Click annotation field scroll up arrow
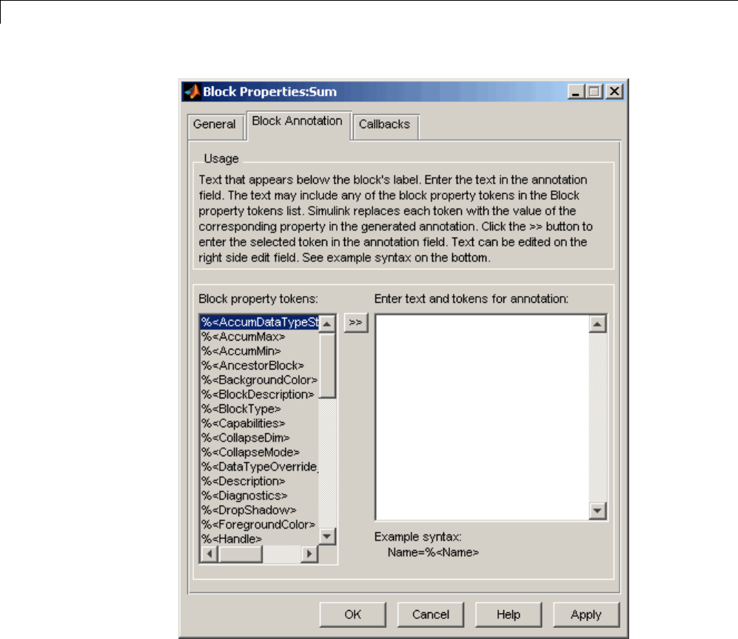This screenshot has width=738, height=639. click(598, 324)
